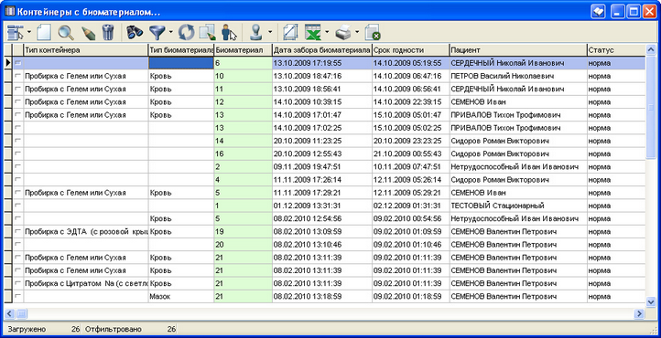Refresh the list with circular arrows icon
The width and height of the screenshot is (661, 338).
tap(186, 32)
